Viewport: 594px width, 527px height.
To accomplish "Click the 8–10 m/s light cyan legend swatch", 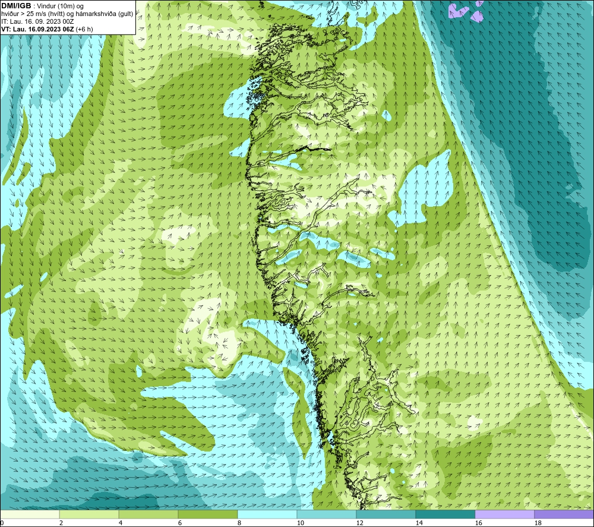I will [x=267, y=514].
